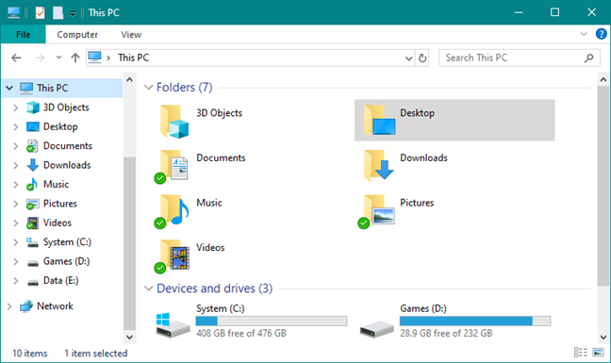
Task: Select Network in navigation pane
Action: (55, 306)
